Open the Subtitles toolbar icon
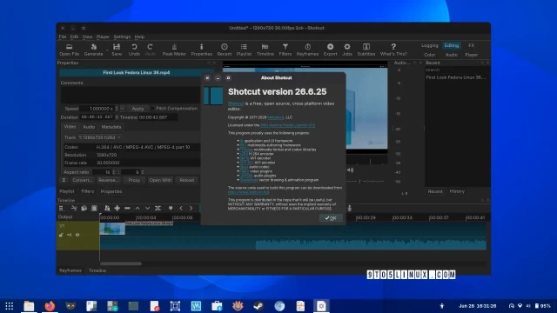 [366, 50]
